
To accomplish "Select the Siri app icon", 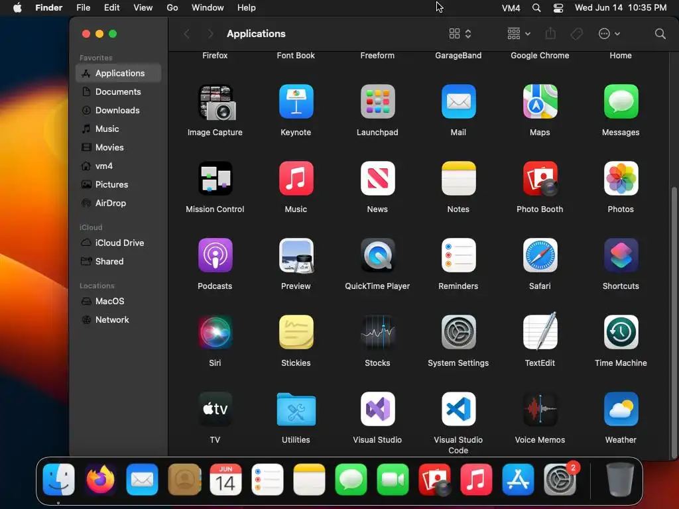I will tap(216, 332).
